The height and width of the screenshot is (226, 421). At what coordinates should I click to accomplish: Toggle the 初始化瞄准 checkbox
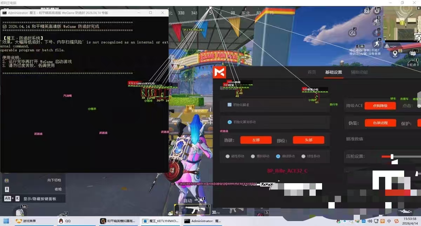click(229, 105)
